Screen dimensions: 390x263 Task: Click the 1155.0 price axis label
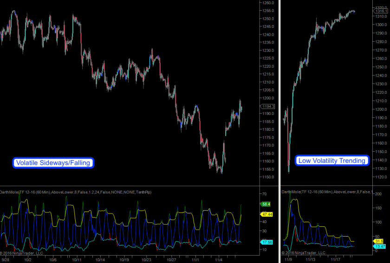tap(268, 169)
